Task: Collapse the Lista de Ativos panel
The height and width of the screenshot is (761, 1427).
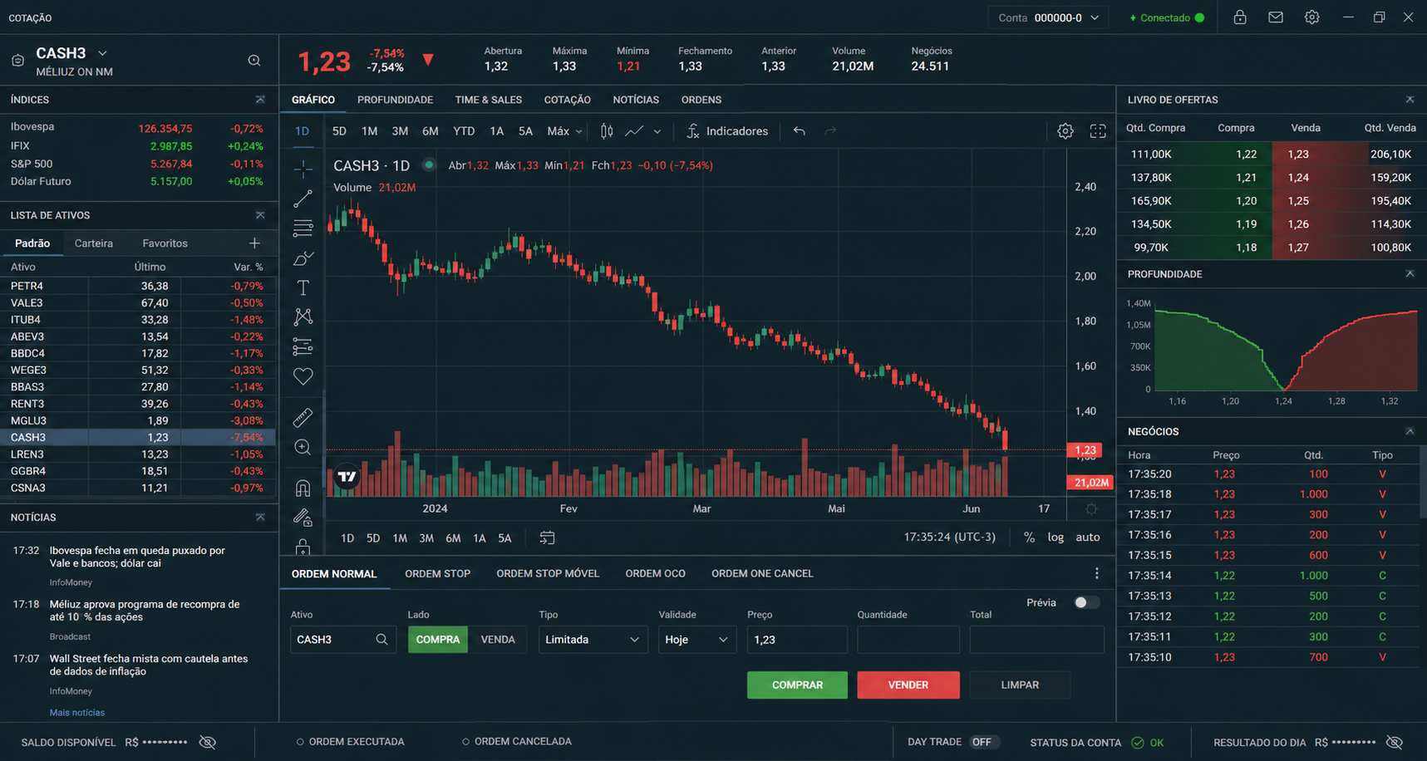Action: 260,215
